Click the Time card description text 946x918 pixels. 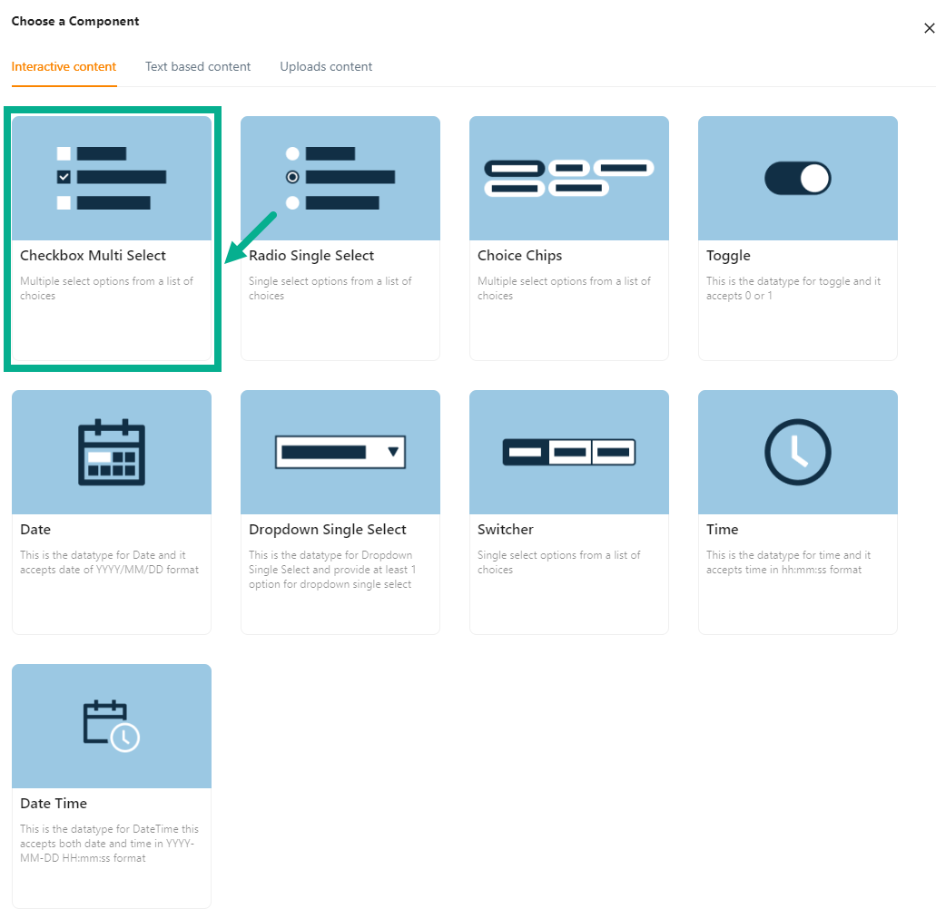[788, 562]
